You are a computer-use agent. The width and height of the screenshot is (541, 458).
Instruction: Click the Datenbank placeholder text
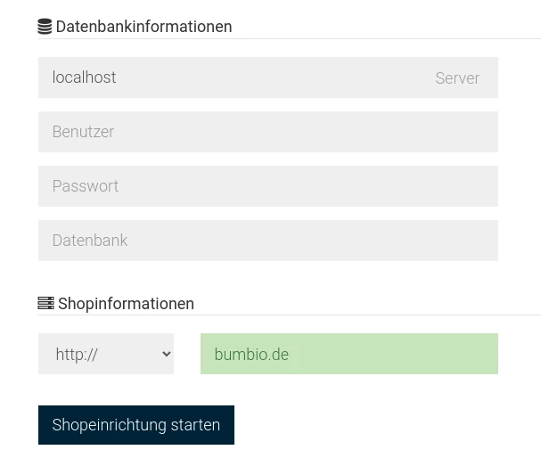[90, 241]
